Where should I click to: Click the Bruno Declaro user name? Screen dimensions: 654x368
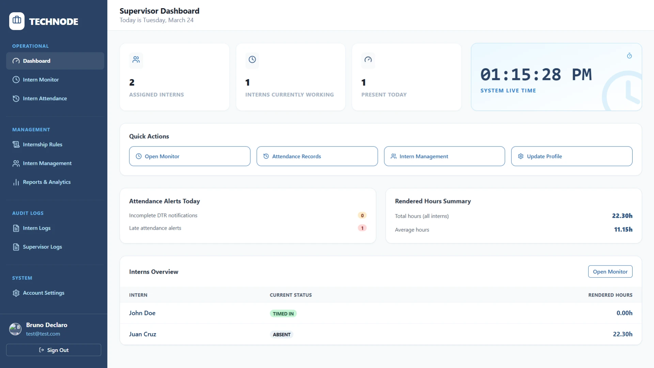click(x=47, y=325)
